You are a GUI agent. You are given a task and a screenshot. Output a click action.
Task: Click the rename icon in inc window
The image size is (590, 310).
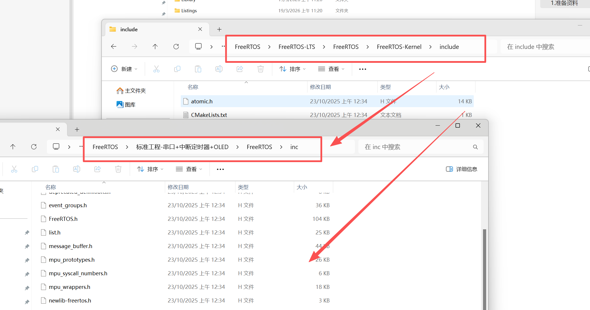click(77, 169)
